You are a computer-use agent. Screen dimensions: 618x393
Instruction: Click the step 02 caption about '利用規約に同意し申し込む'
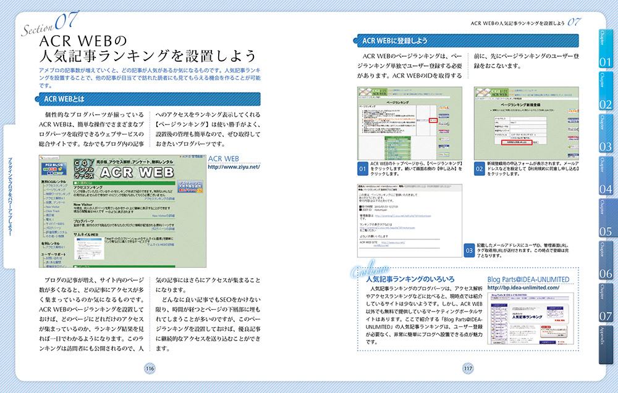click(533, 168)
